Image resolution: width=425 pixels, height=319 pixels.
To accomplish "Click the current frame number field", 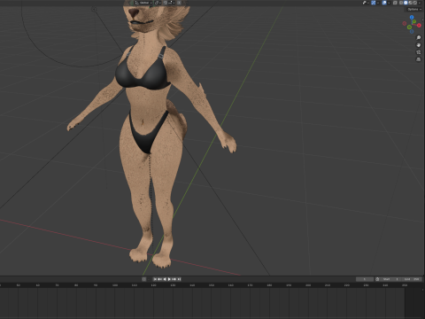I will point(365,279).
